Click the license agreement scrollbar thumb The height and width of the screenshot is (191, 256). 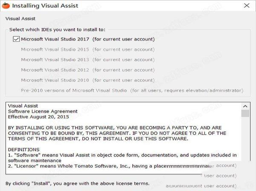245,113
